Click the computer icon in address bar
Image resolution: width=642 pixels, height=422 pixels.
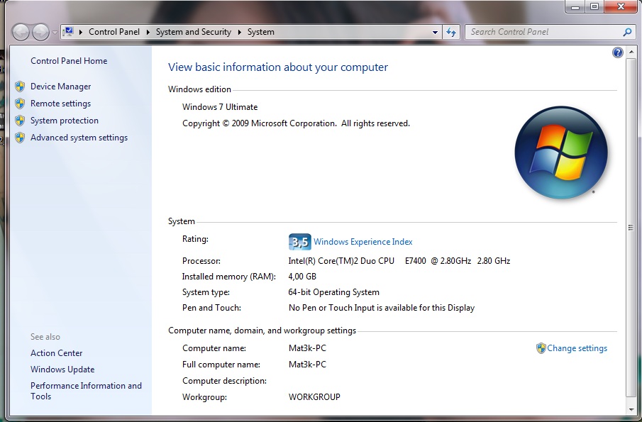68,32
